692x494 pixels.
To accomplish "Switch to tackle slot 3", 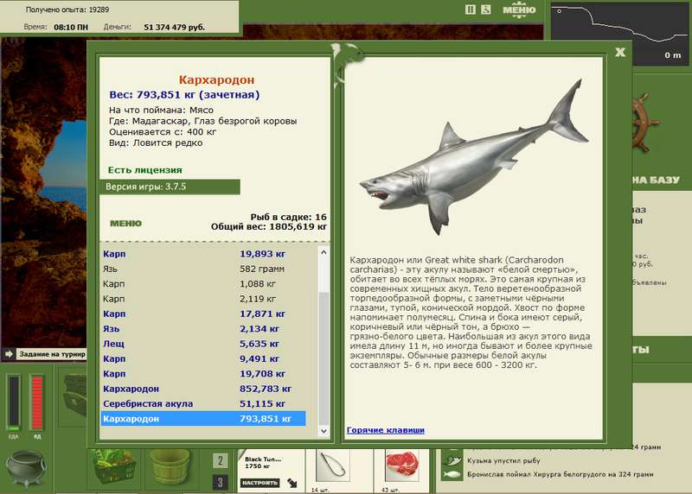I will pos(221,482).
